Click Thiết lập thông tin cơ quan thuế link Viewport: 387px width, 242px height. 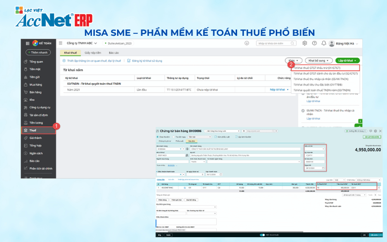92,61
